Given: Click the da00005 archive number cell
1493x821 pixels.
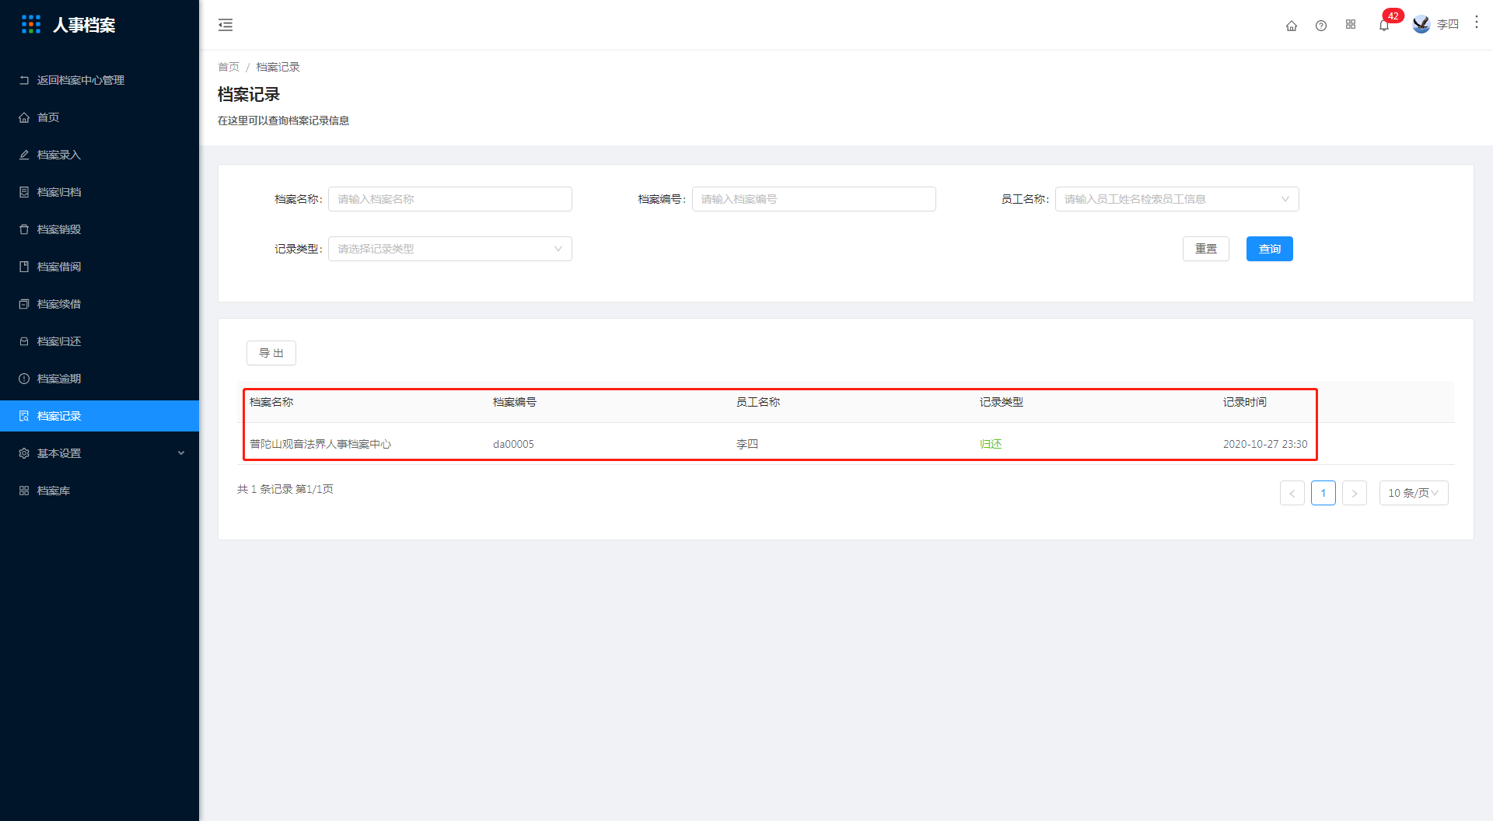Looking at the screenshot, I should tap(513, 444).
